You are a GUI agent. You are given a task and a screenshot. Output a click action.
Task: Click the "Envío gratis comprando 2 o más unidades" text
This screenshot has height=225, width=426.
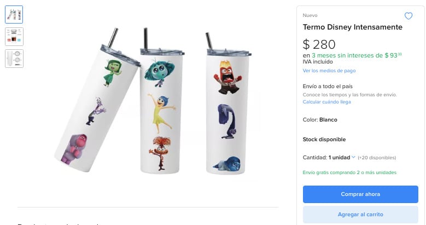[350, 172]
